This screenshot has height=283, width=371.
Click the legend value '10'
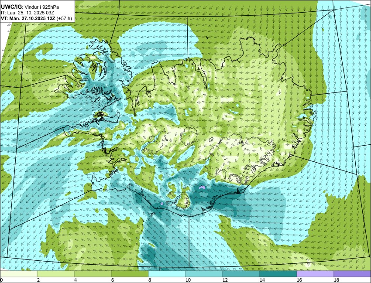(188, 280)
